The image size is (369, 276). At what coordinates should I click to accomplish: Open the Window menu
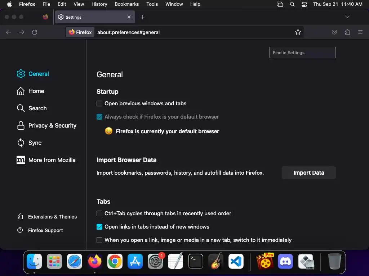pyautogui.click(x=174, y=4)
